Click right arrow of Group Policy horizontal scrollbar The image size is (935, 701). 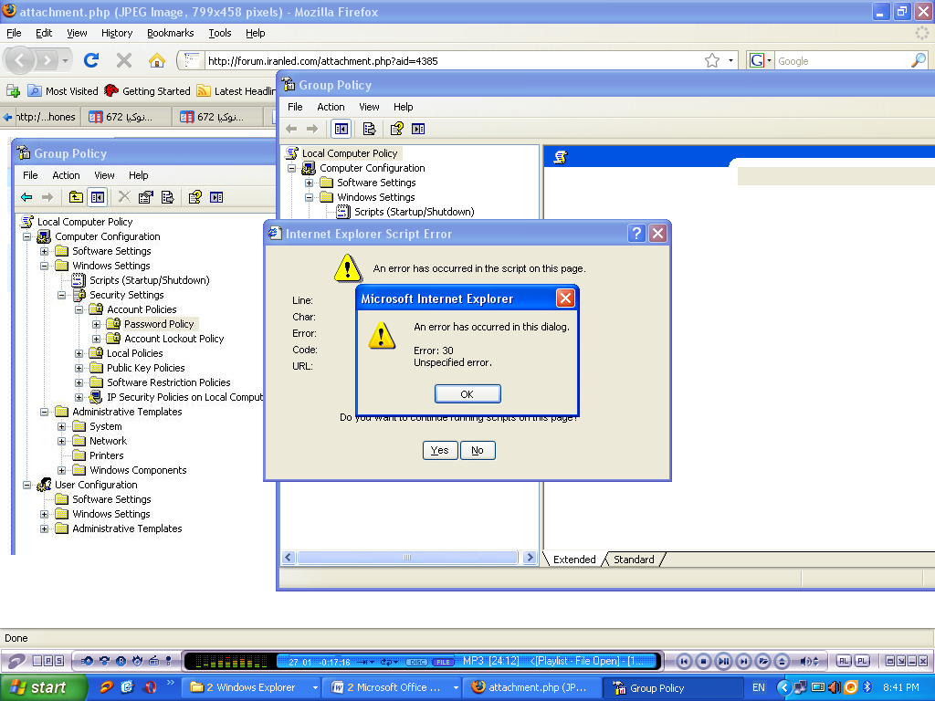pyautogui.click(x=529, y=558)
